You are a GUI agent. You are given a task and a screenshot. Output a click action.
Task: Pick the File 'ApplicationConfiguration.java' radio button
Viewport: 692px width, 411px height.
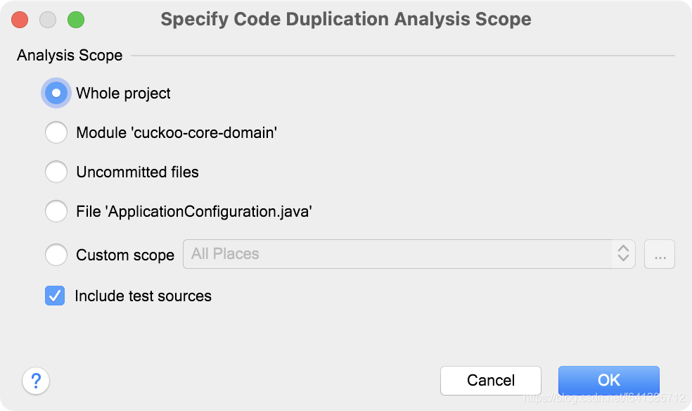[x=56, y=211]
